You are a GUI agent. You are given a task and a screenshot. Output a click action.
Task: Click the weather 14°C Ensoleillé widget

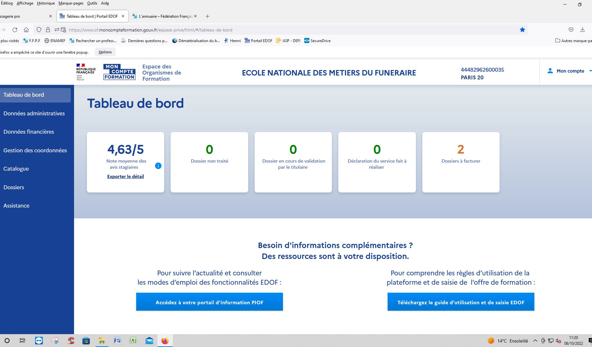click(508, 341)
